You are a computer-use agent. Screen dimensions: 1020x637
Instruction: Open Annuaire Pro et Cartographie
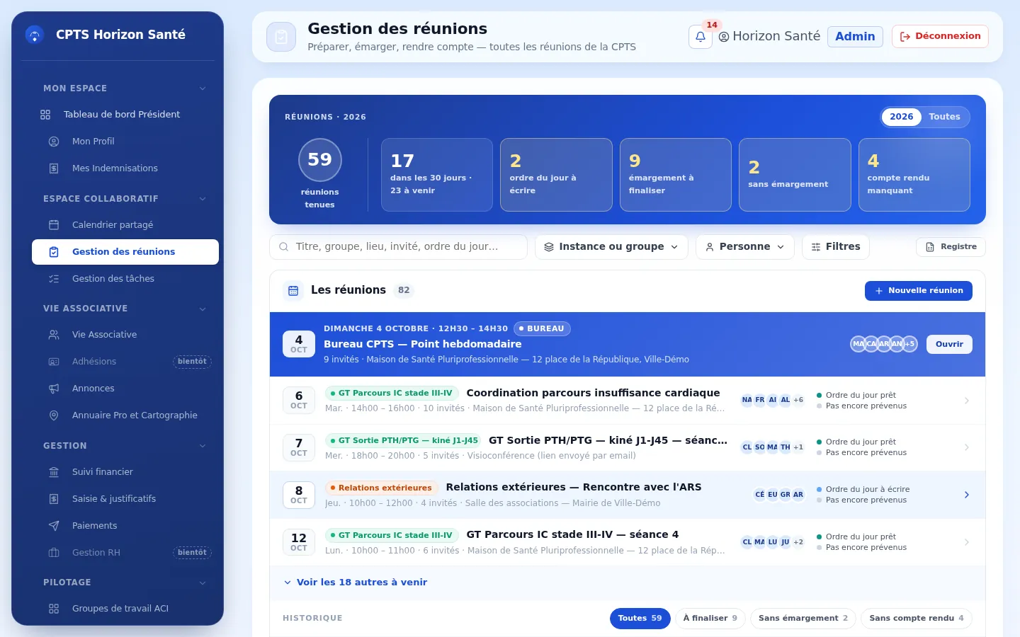pyautogui.click(x=125, y=415)
